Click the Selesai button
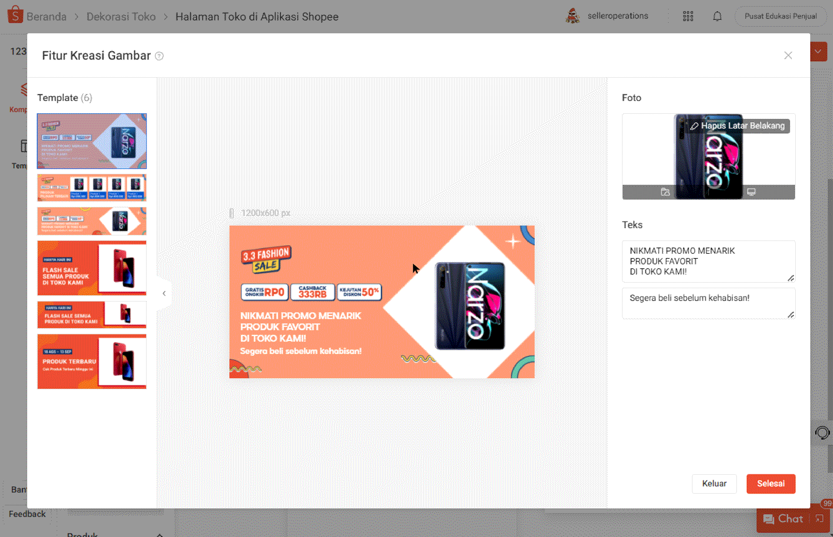Viewport: 833px width, 537px height. (x=771, y=484)
